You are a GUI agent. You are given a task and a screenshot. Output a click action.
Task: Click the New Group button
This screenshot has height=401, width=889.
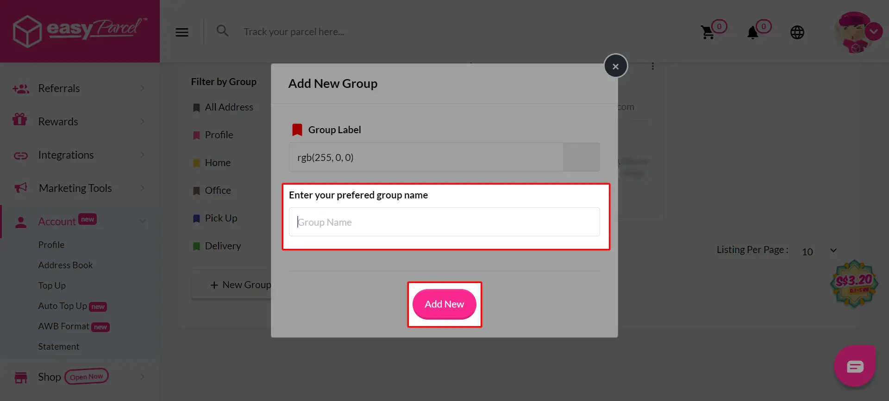pos(240,285)
